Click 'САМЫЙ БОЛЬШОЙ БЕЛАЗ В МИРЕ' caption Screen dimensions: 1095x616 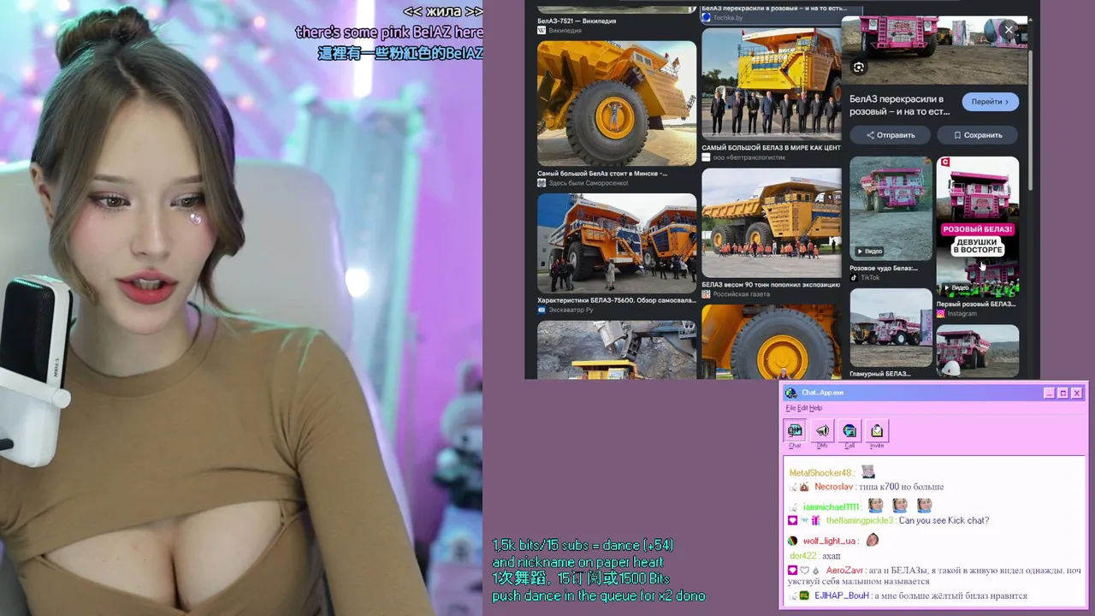tap(771, 147)
